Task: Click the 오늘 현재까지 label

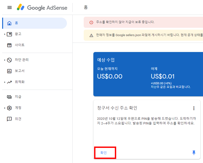Action: [107, 69]
